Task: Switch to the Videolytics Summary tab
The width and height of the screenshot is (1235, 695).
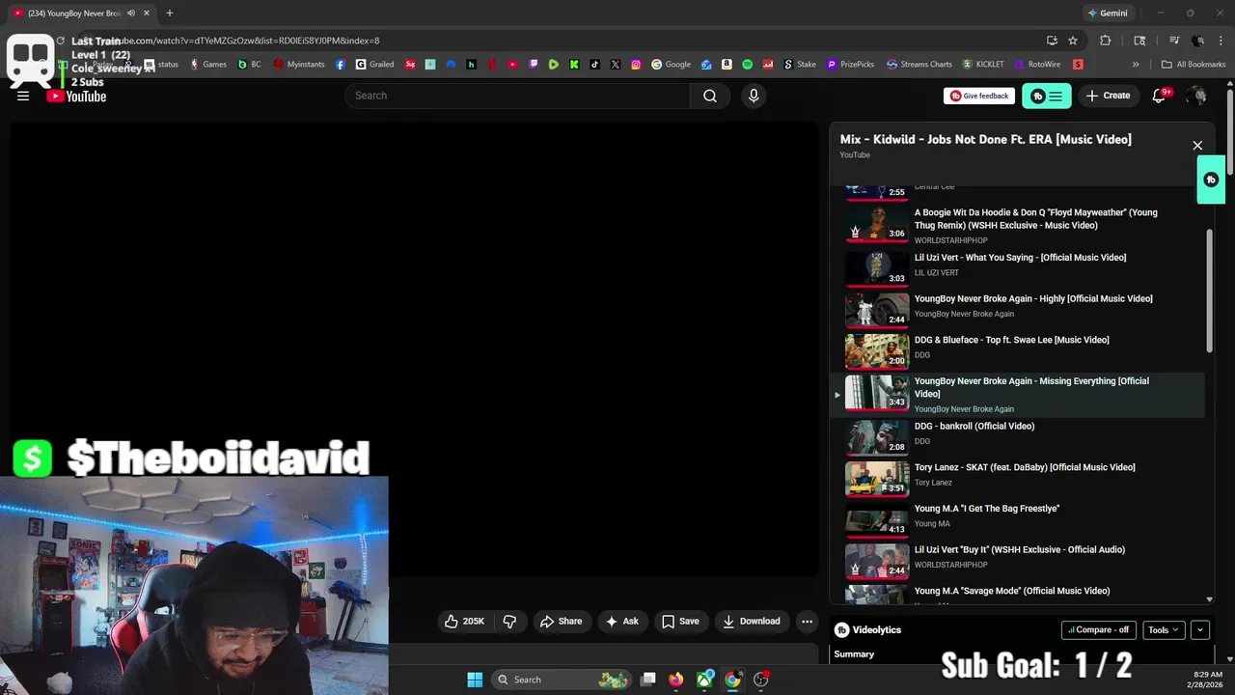Action: [854, 653]
